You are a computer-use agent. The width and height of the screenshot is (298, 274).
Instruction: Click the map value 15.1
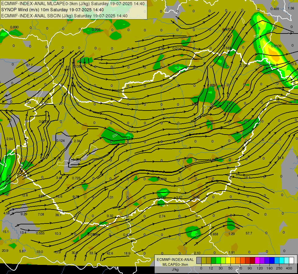point(6,232)
